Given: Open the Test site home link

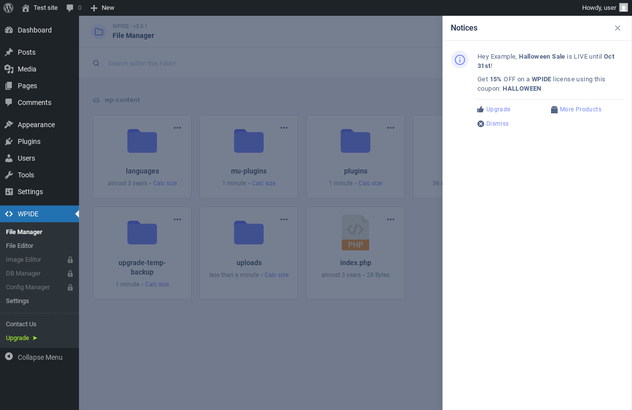Looking at the screenshot, I should click(x=39, y=8).
